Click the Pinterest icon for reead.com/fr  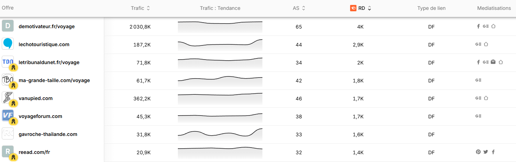(x=478, y=152)
